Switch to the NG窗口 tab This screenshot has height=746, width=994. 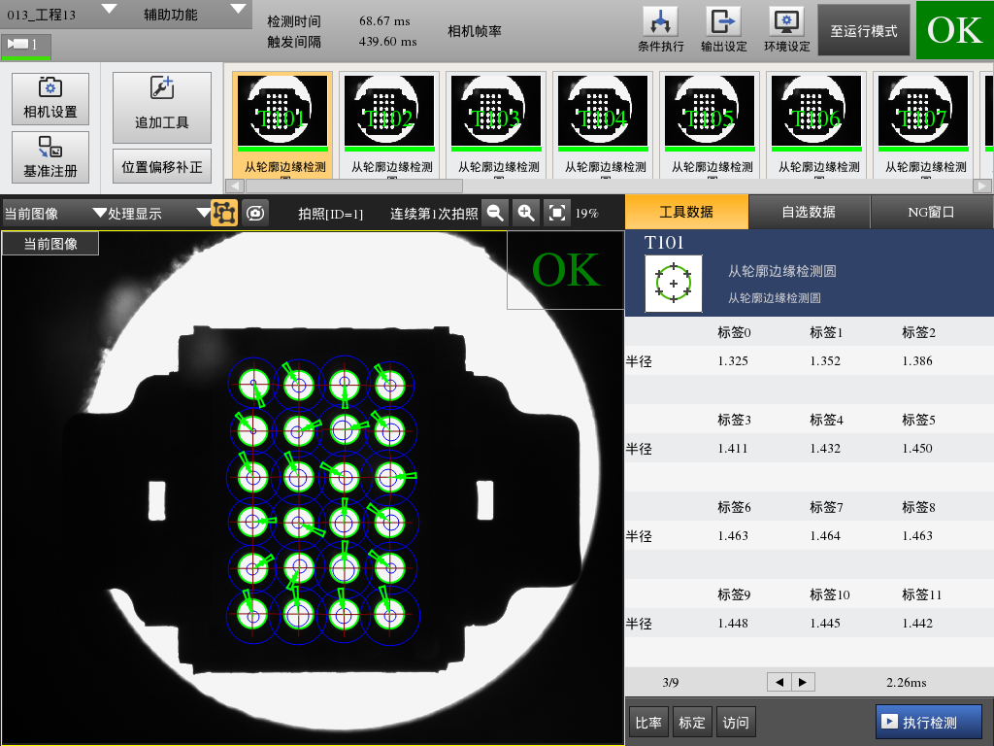pos(931,211)
